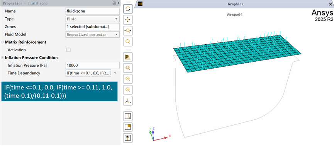Click the previous view magnifier icon
This screenshot has height=146, width=334.
tap(128, 79)
